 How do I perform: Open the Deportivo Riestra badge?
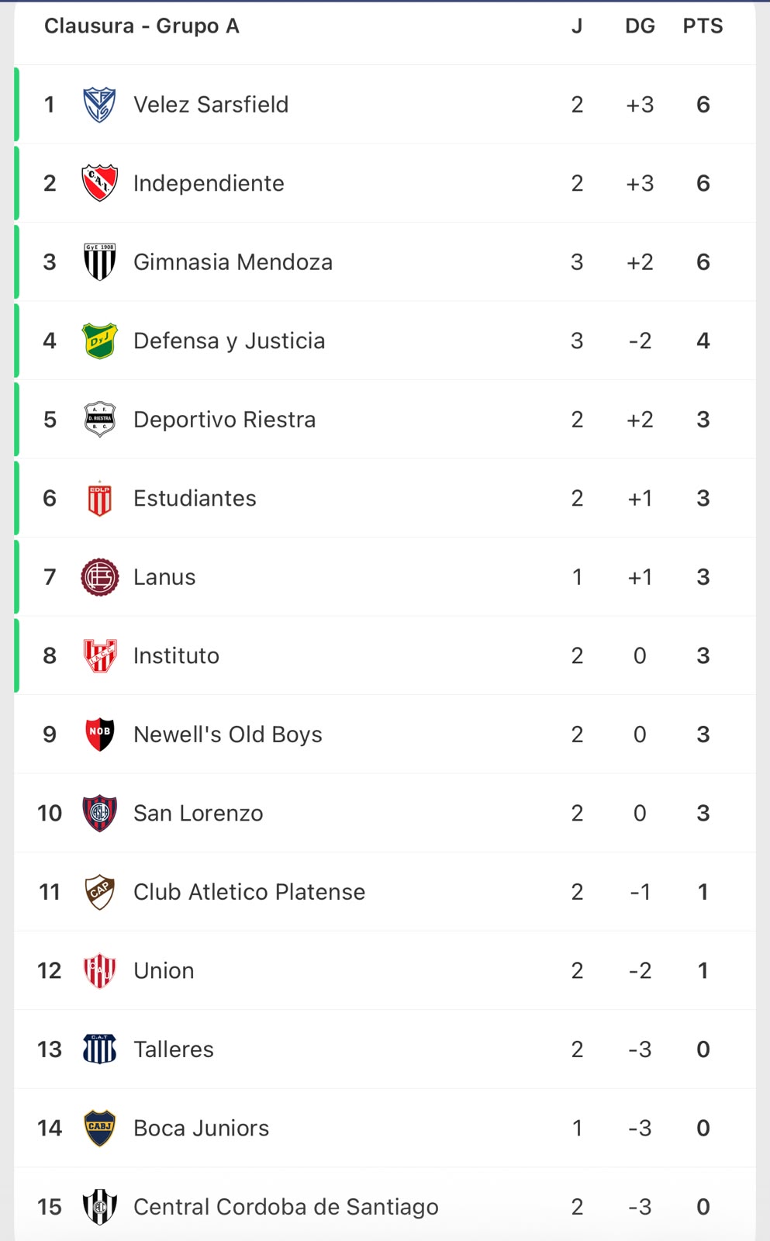pos(99,420)
